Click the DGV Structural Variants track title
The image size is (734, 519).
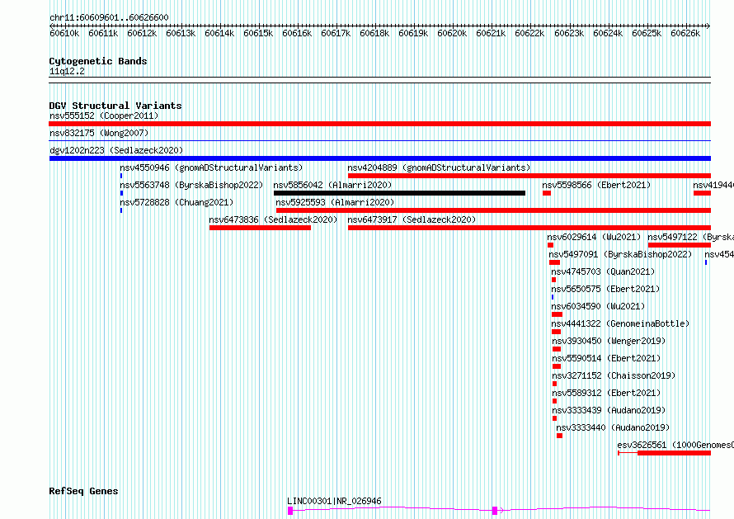point(115,106)
